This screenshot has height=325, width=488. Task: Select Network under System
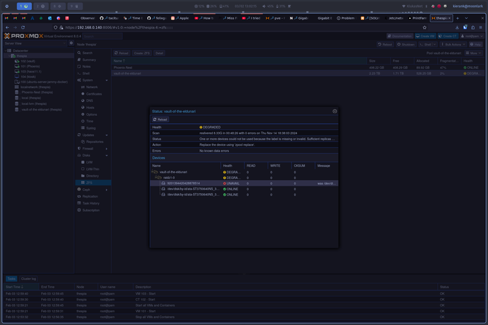pyautogui.click(x=91, y=87)
